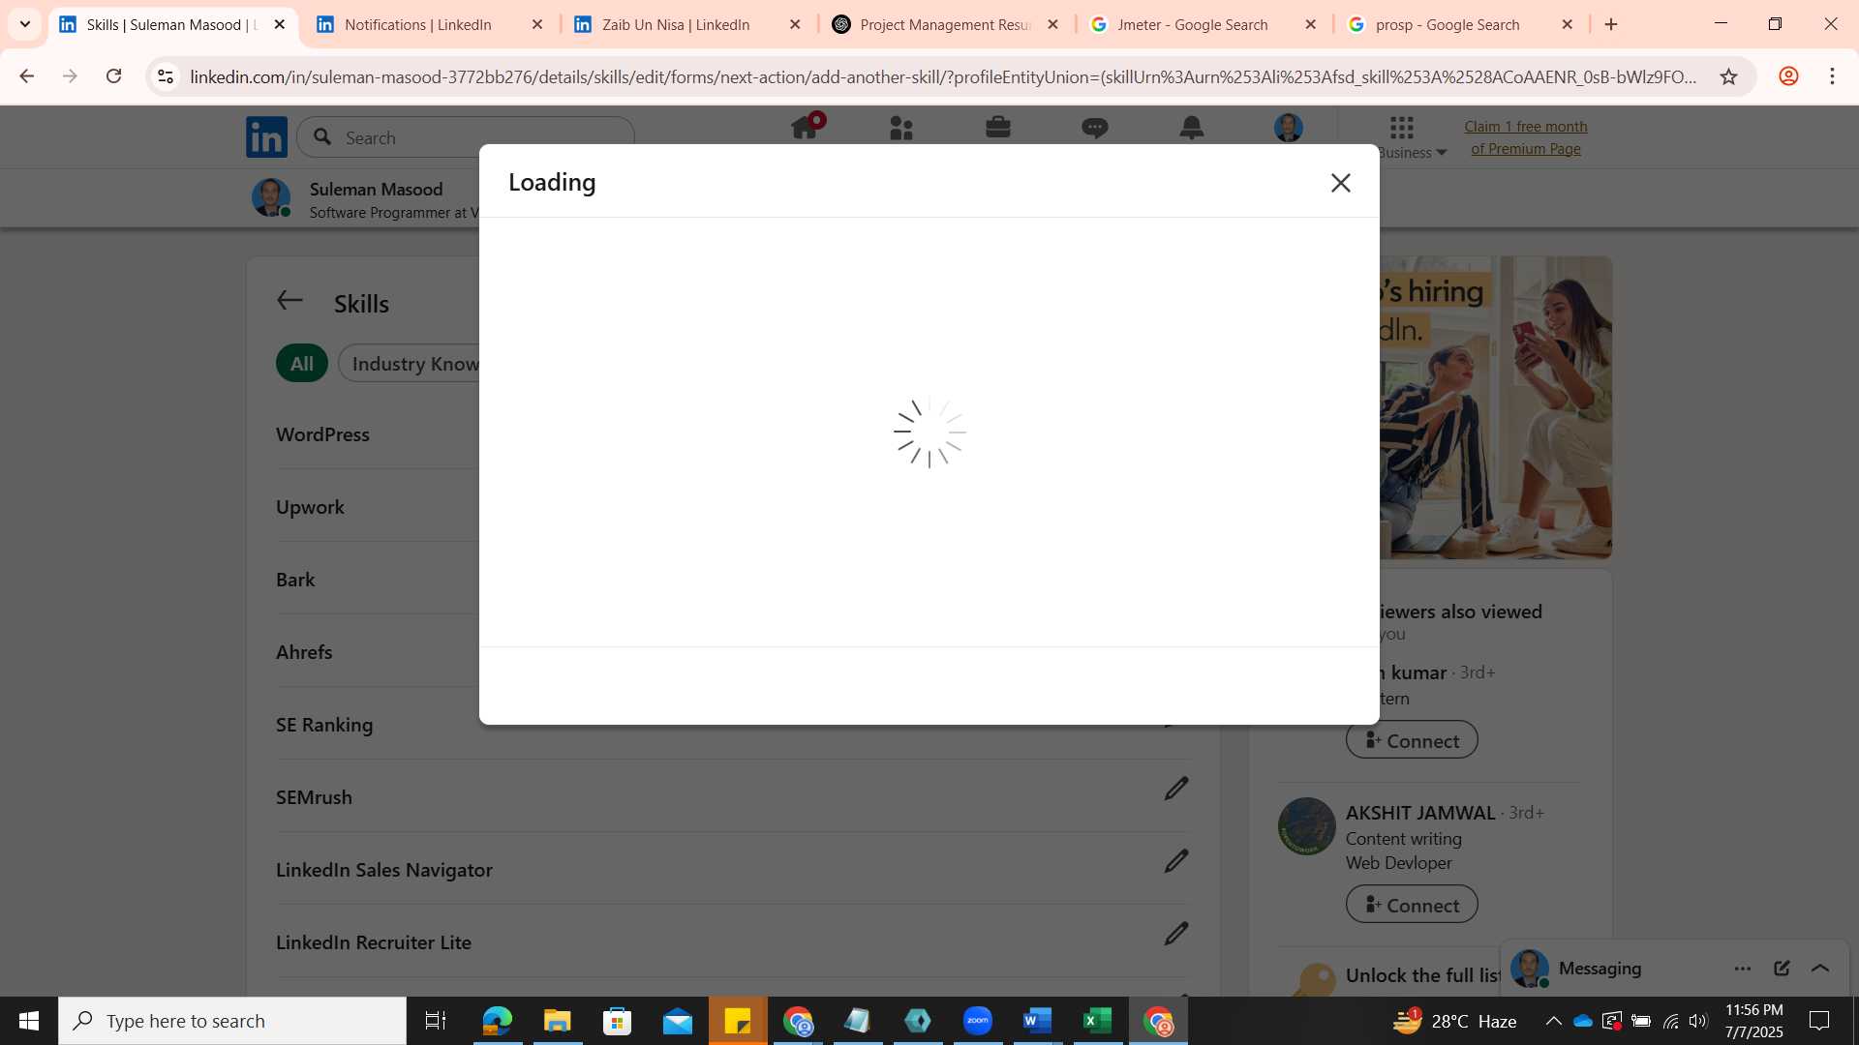The image size is (1859, 1045).
Task: Select the All skills filter pill
Action: (302, 364)
